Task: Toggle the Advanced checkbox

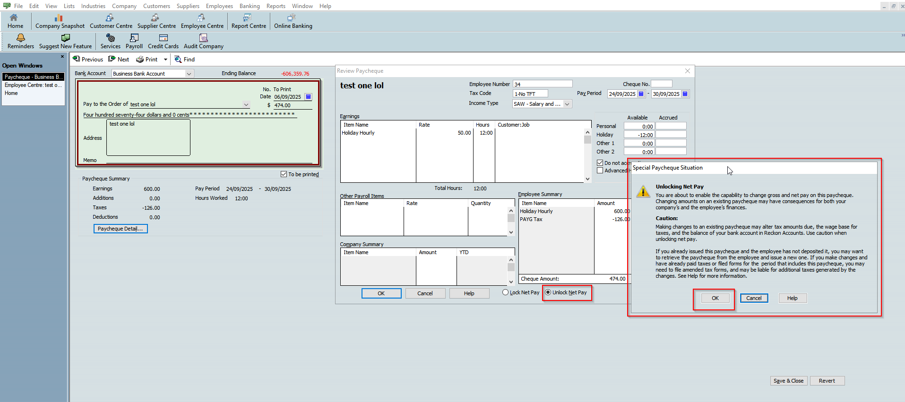Action: (x=600, y=171)
